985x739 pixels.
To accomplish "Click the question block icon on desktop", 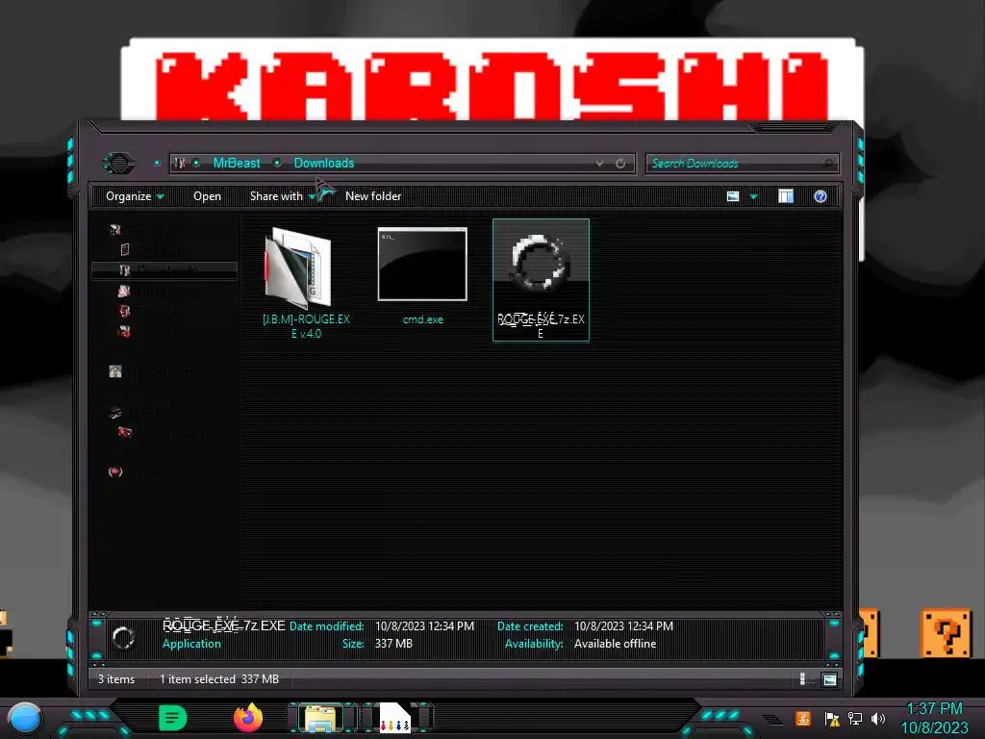I will point(947,633).
